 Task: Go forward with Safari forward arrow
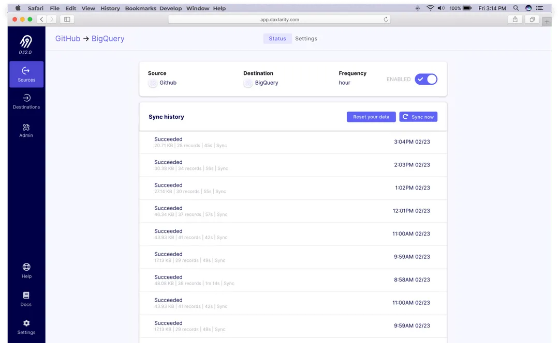[52, 19]
